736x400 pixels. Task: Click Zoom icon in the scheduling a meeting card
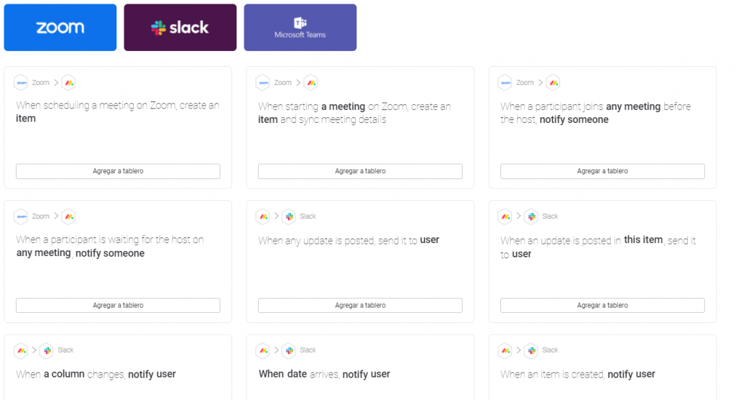[x=21, y=83]
